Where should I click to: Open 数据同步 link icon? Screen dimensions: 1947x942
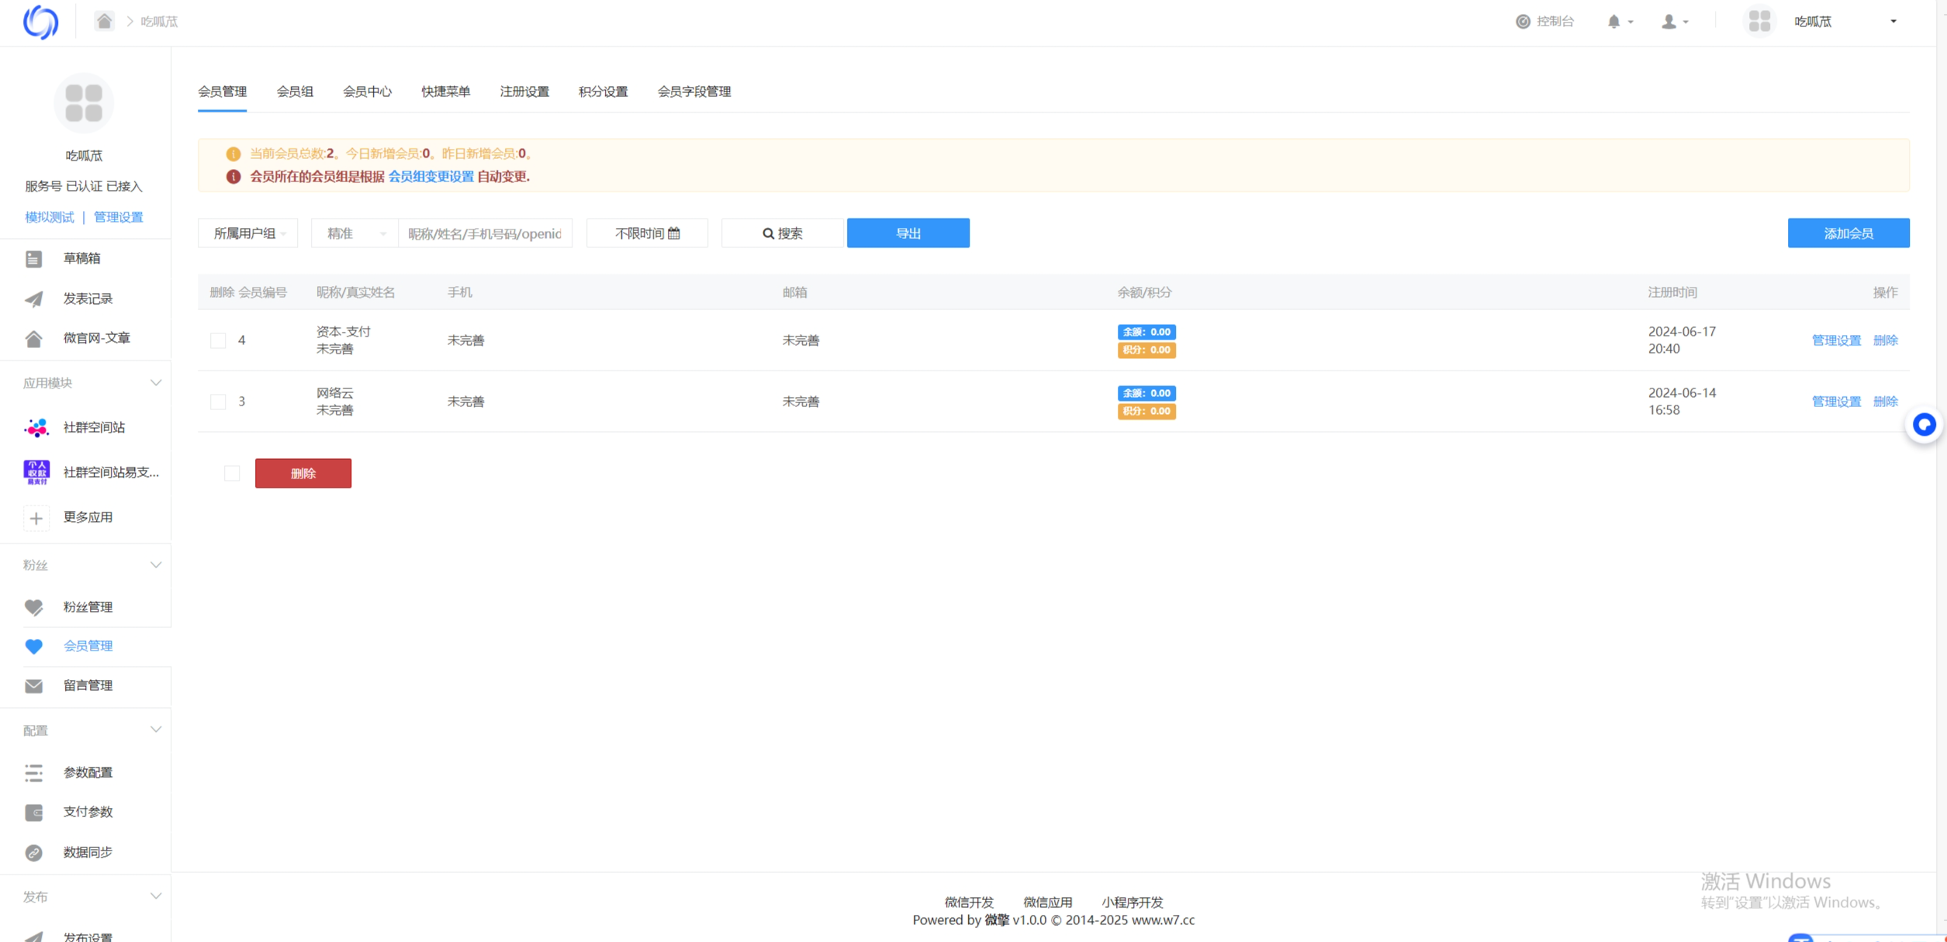33,852
